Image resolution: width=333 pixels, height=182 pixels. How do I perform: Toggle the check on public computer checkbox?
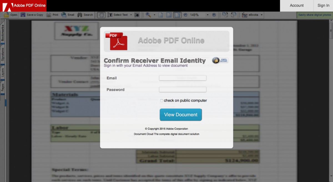click(x=162, y=101)
